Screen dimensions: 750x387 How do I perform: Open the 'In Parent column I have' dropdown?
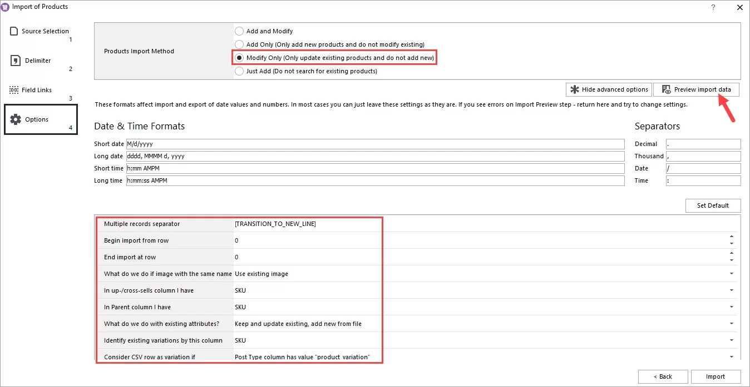(x=731, y=306)
